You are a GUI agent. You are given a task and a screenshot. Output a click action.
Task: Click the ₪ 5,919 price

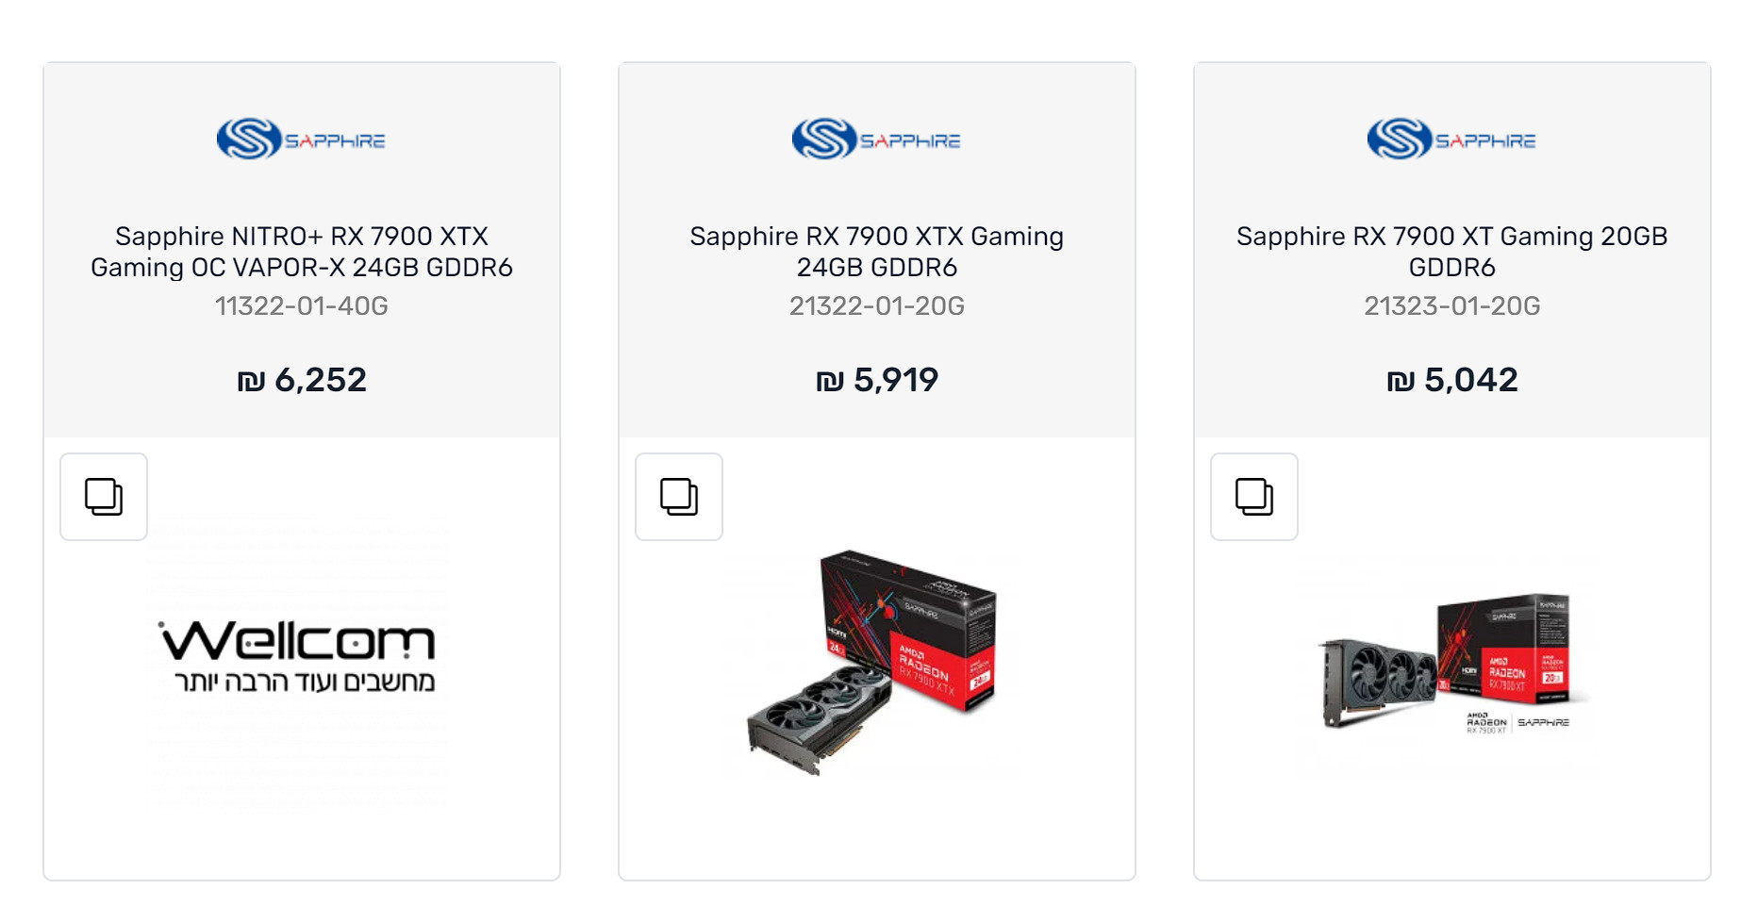click(x=877, y=380)
